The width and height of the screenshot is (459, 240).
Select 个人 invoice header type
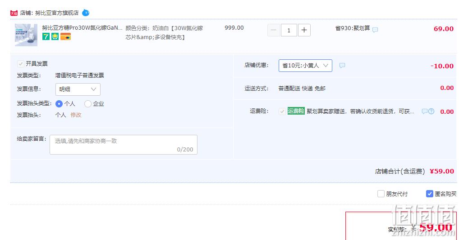(59, 103)
